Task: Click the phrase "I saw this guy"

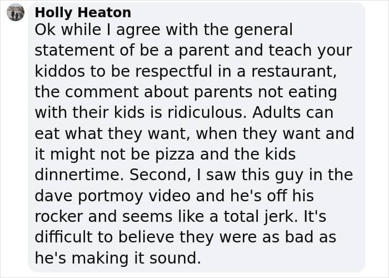Action: coord(250,175)
